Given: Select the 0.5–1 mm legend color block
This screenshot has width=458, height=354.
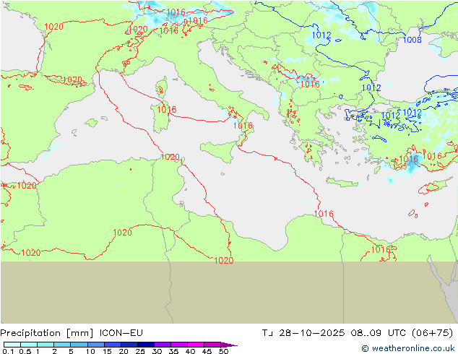Looking at the screenshot, I should coord(29,345).
